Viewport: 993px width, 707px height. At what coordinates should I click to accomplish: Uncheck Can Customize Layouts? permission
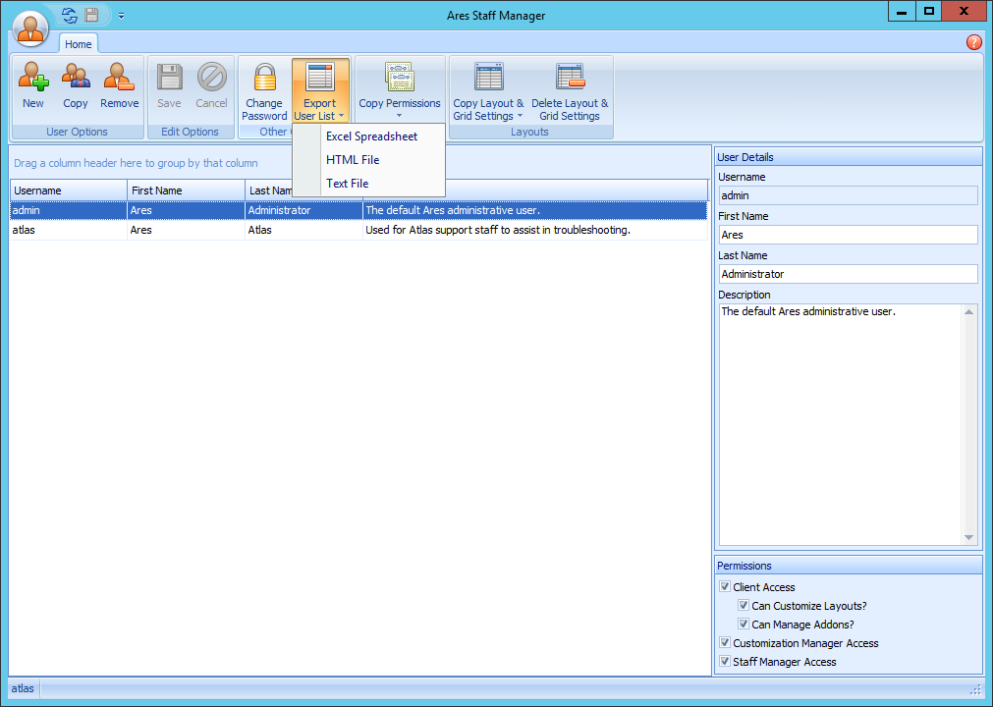pyautogui.click(x=744, y=606)
